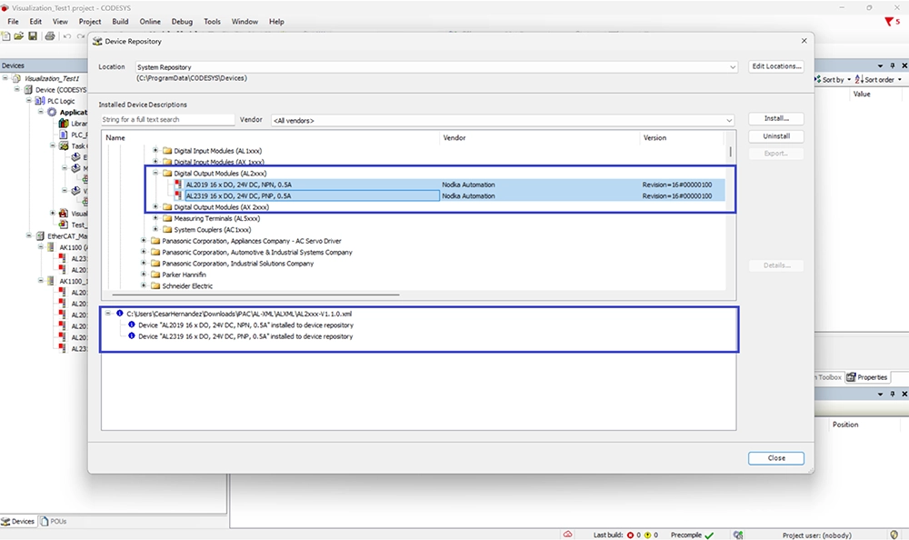
Task: Click the Edit Locations... button
Action: (776, 66)
